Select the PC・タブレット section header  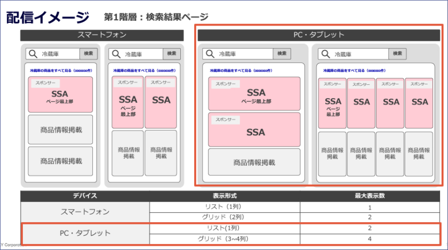click(319, 35)
